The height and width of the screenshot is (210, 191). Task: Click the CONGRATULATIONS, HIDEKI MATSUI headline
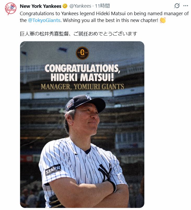coord(82,73)
